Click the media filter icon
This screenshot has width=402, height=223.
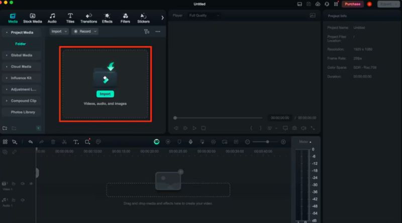[147, 31]
